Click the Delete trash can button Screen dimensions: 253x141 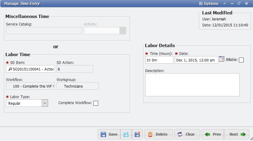(158, 134)
